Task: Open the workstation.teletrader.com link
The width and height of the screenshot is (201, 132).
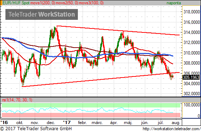Action: click(x=172, y=129)
